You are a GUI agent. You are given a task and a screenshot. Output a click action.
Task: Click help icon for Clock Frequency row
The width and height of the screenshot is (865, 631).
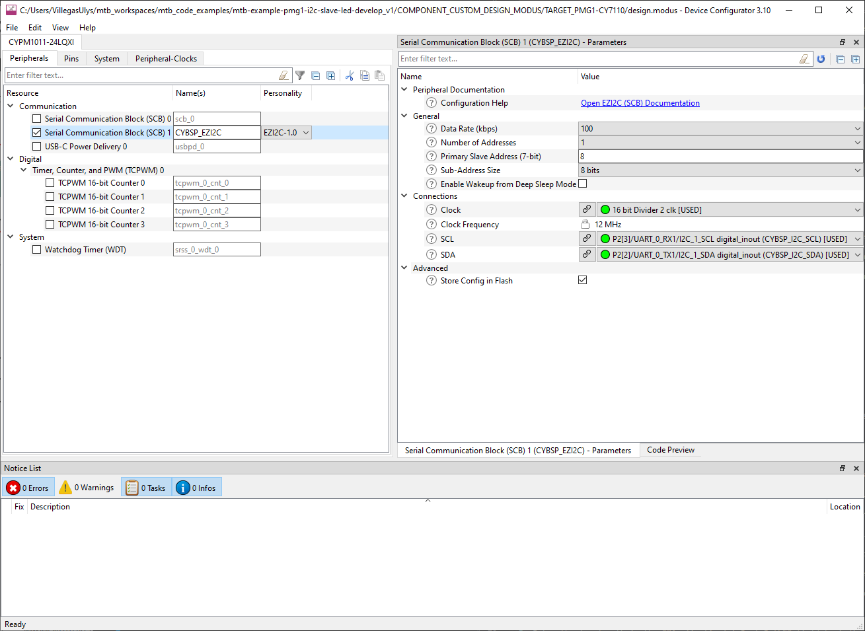click(x=432, y=225)
